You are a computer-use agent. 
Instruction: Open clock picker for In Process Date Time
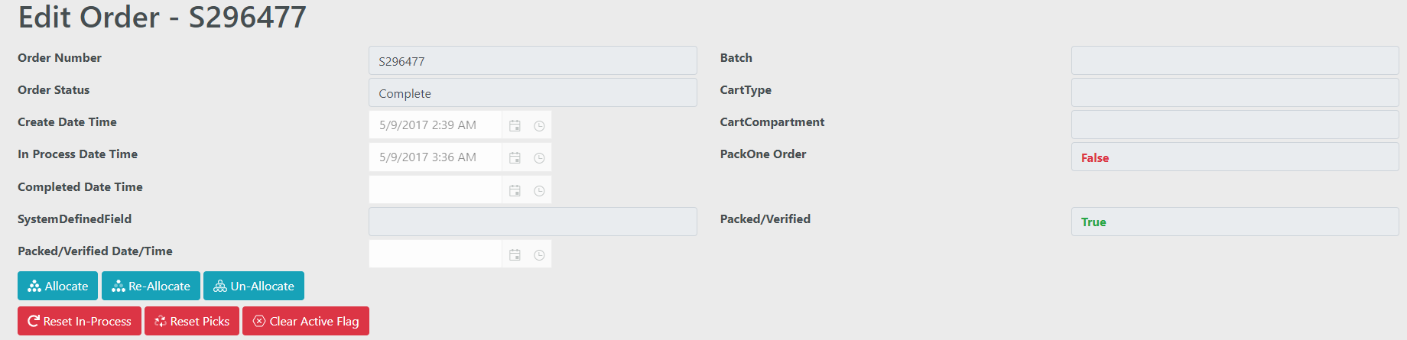pyautogui.click(x=539, y=157)
